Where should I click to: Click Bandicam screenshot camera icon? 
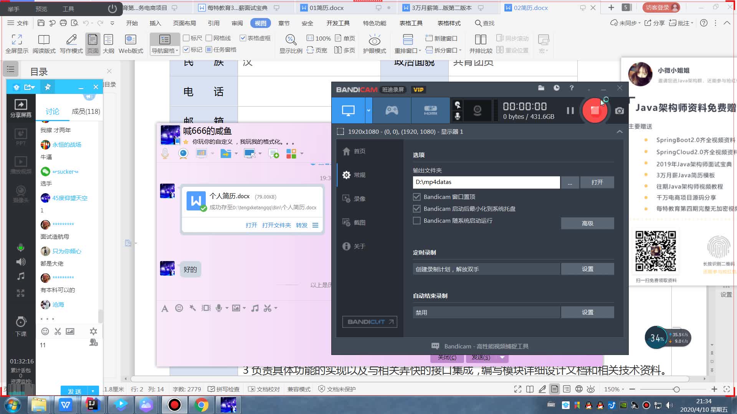(x=619, y=111)
